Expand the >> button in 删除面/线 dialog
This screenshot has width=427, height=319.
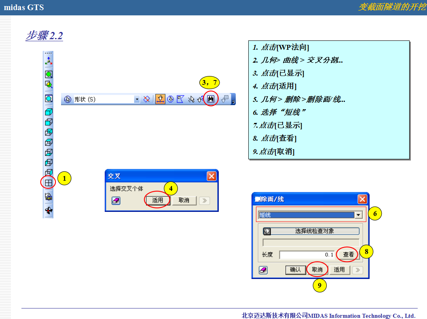[358, 270]
